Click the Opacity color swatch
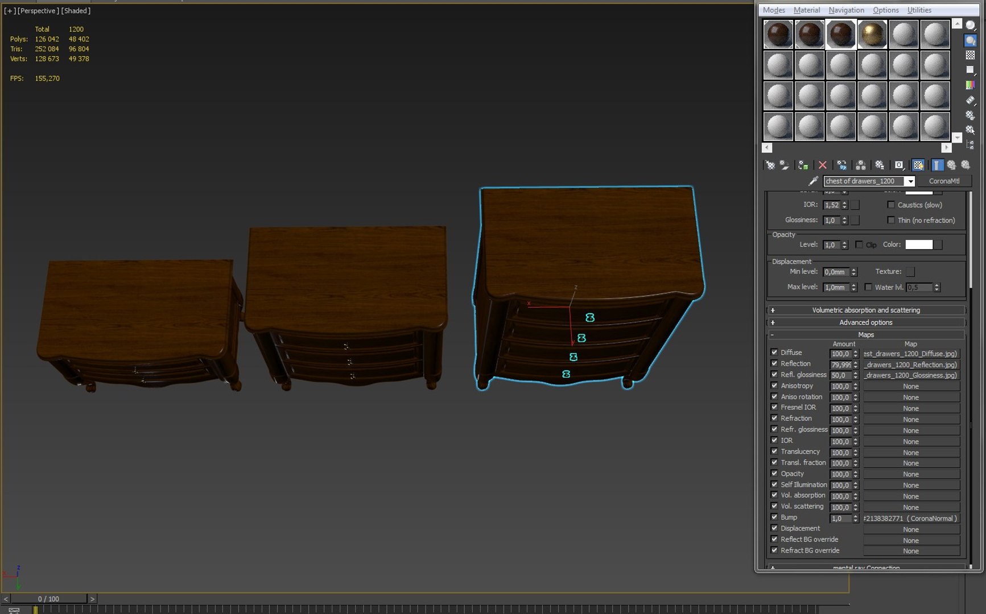Screen dimensions: 986x614 click(919, 244)
